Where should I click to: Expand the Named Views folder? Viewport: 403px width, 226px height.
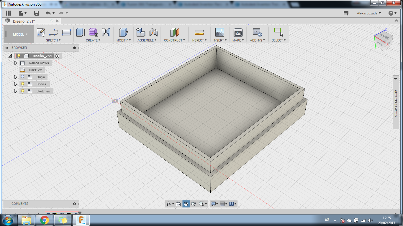coord(16,63)
